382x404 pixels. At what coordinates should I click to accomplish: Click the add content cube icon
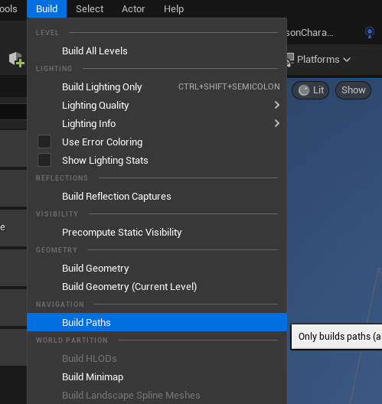[17, 60]
